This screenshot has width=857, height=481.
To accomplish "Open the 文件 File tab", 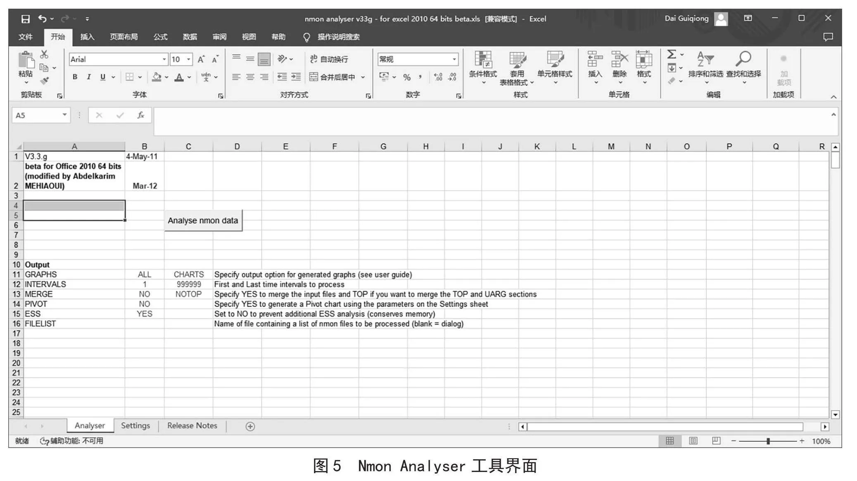I will [26, 37].
